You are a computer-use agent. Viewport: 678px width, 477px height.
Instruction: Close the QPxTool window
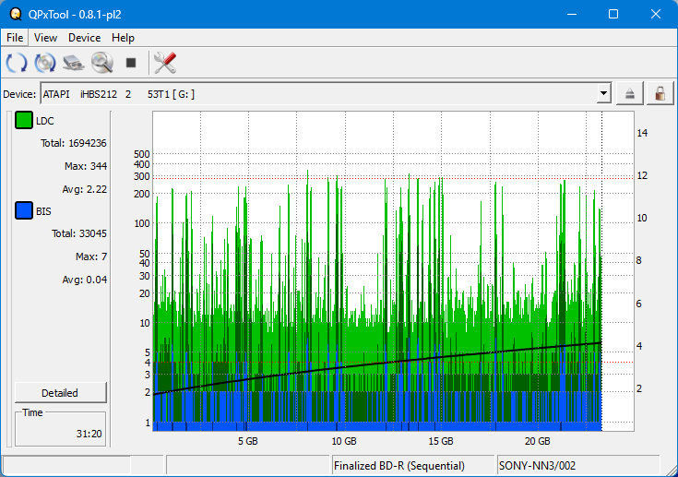[656, 14]
